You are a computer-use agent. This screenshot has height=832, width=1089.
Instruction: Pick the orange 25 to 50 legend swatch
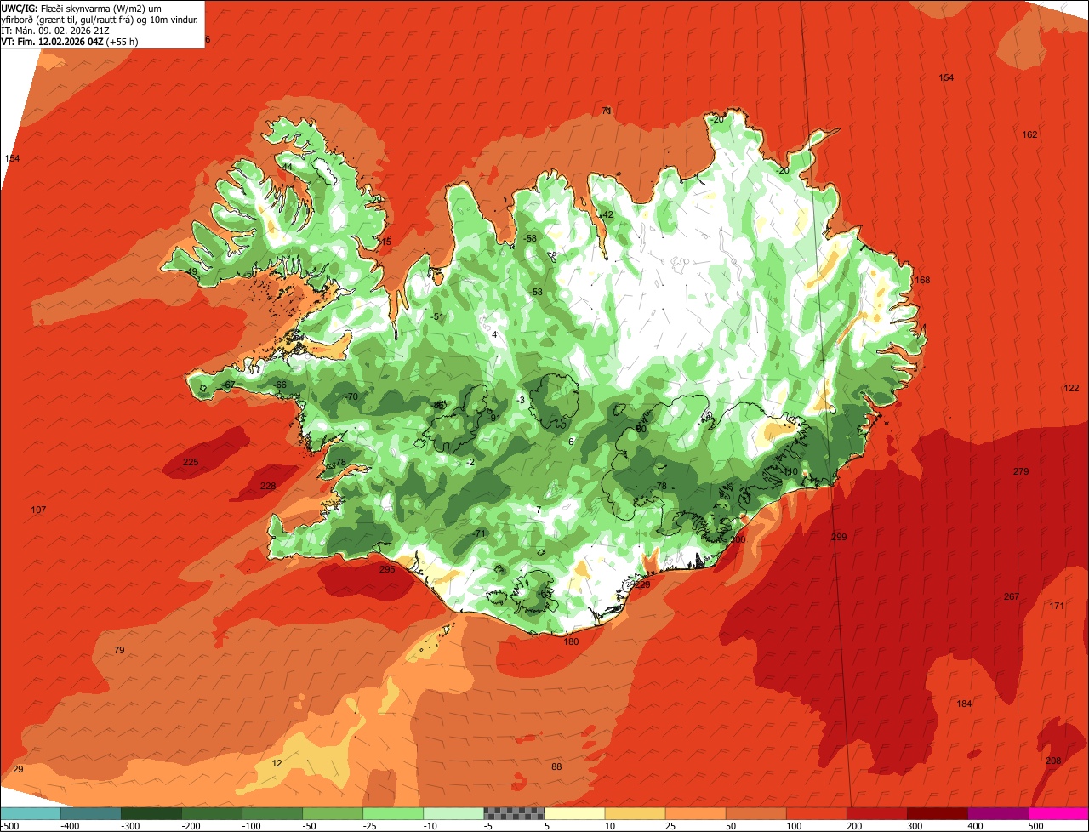(x=695, y=813)
